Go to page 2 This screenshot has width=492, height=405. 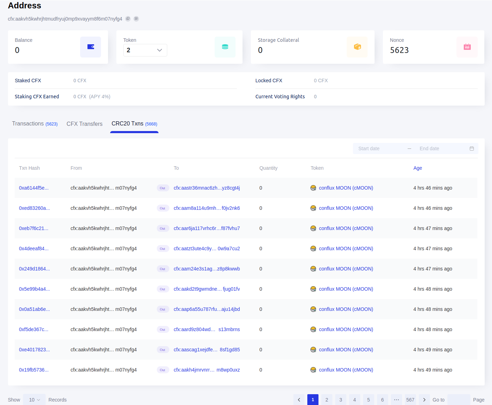(327, 400)
